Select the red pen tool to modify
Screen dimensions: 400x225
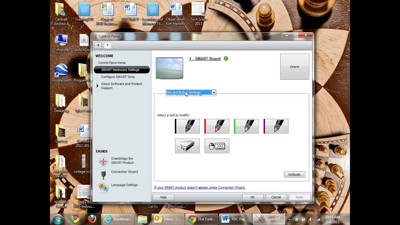click(217, 126)
